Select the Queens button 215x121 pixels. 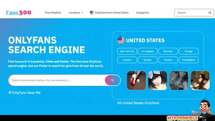tap(147, 60)
